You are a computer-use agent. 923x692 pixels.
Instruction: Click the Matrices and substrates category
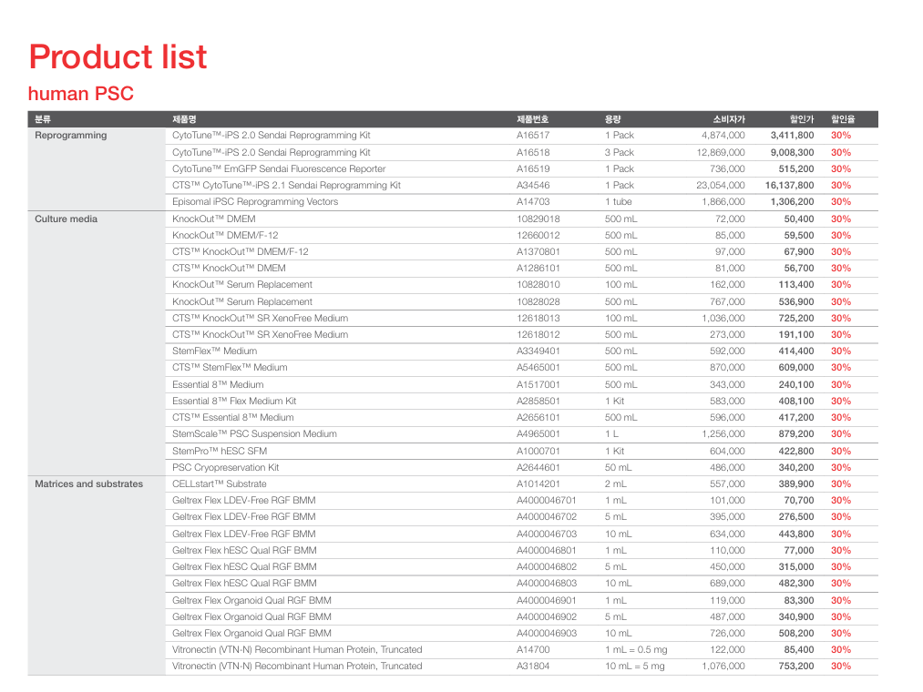click(x=88, y=483)
